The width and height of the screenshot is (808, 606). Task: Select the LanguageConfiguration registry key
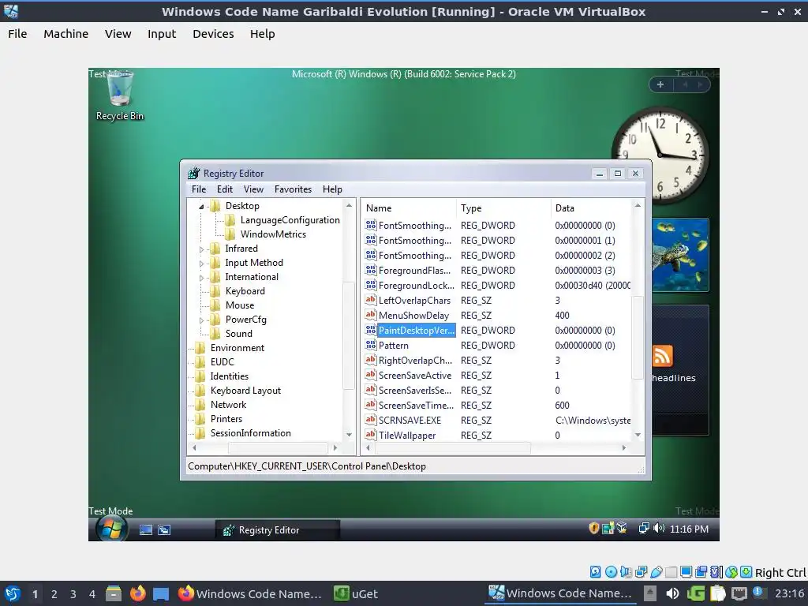pos(290,220)
